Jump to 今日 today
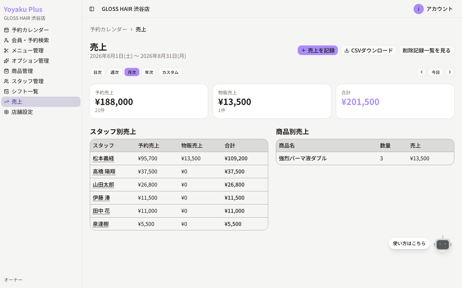Viewport: 462px width, 288px height. pos(436,72)
